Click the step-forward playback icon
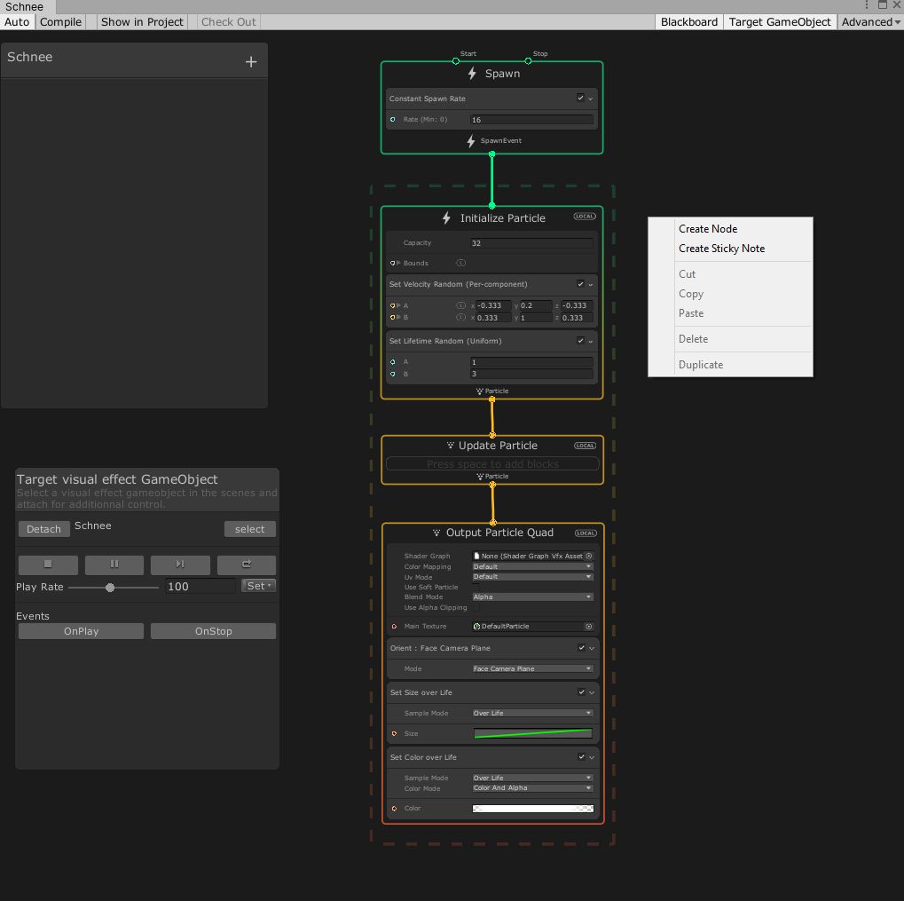Screen dimensions: 904x901 point(180,565)
